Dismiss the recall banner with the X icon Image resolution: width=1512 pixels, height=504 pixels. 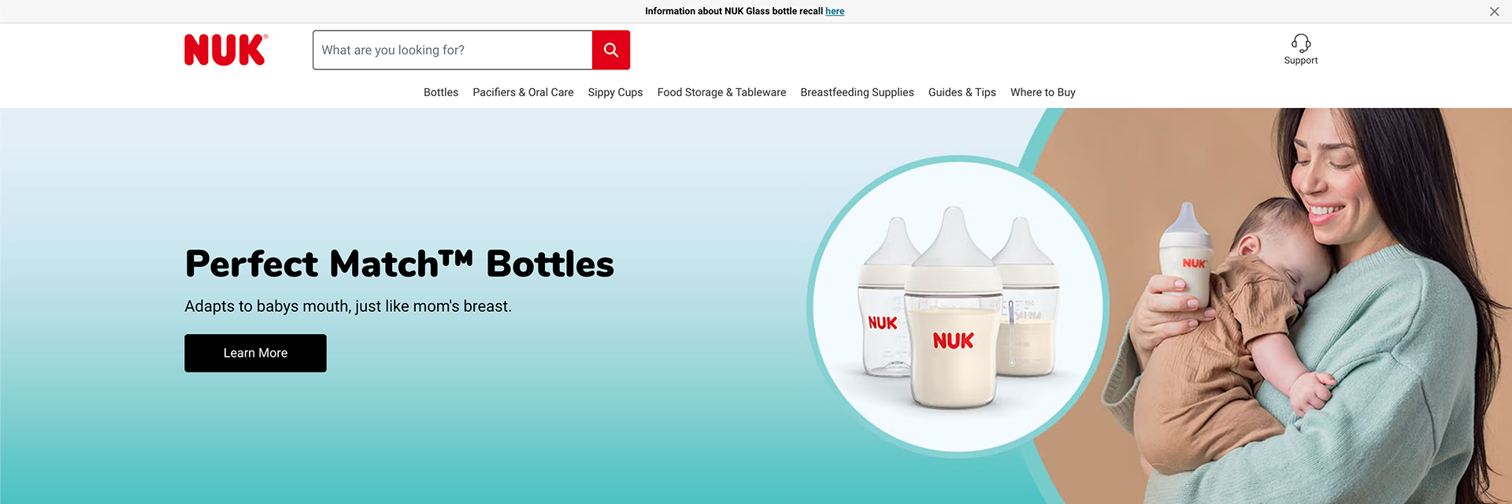[1494, 11]
